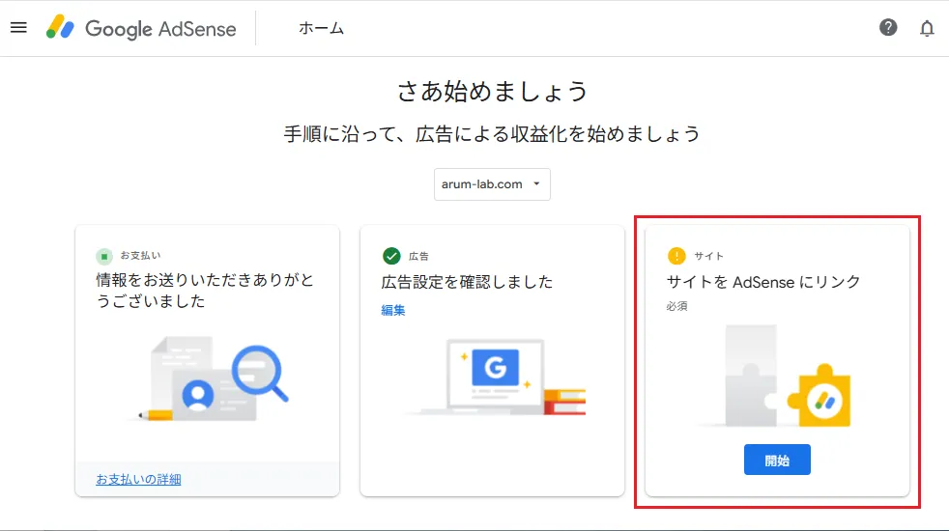Open the arum-lab.com site dropdown
Screen dimensions: 949x531
[492, 184]
